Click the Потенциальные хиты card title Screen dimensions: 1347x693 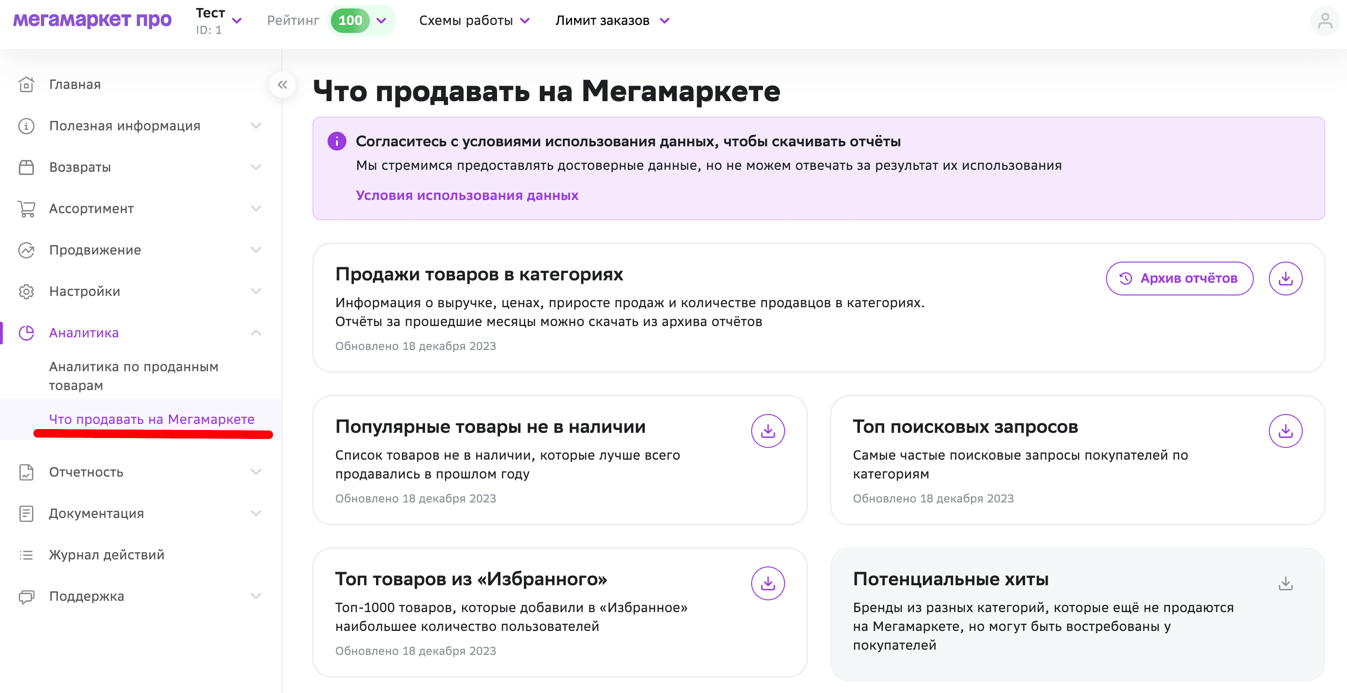click(x=951, y=579)
